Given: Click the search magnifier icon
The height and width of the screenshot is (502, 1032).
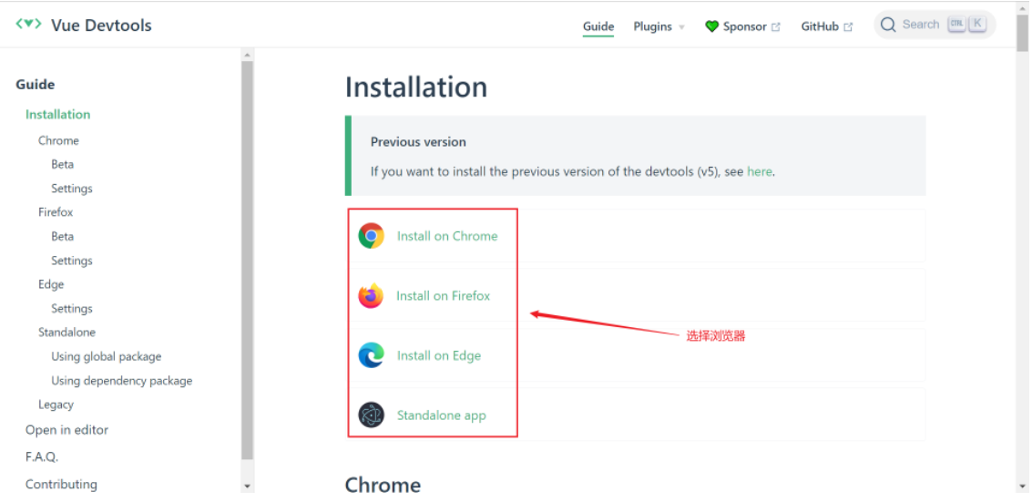Looking at the screenshot, I should click(889, 25).
